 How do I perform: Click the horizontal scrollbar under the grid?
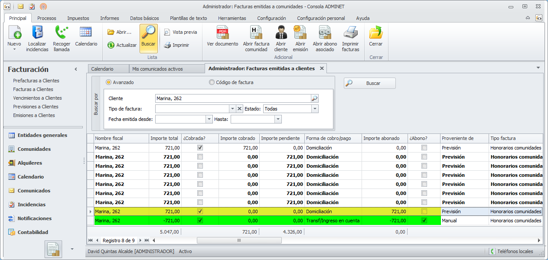point(239,240)
